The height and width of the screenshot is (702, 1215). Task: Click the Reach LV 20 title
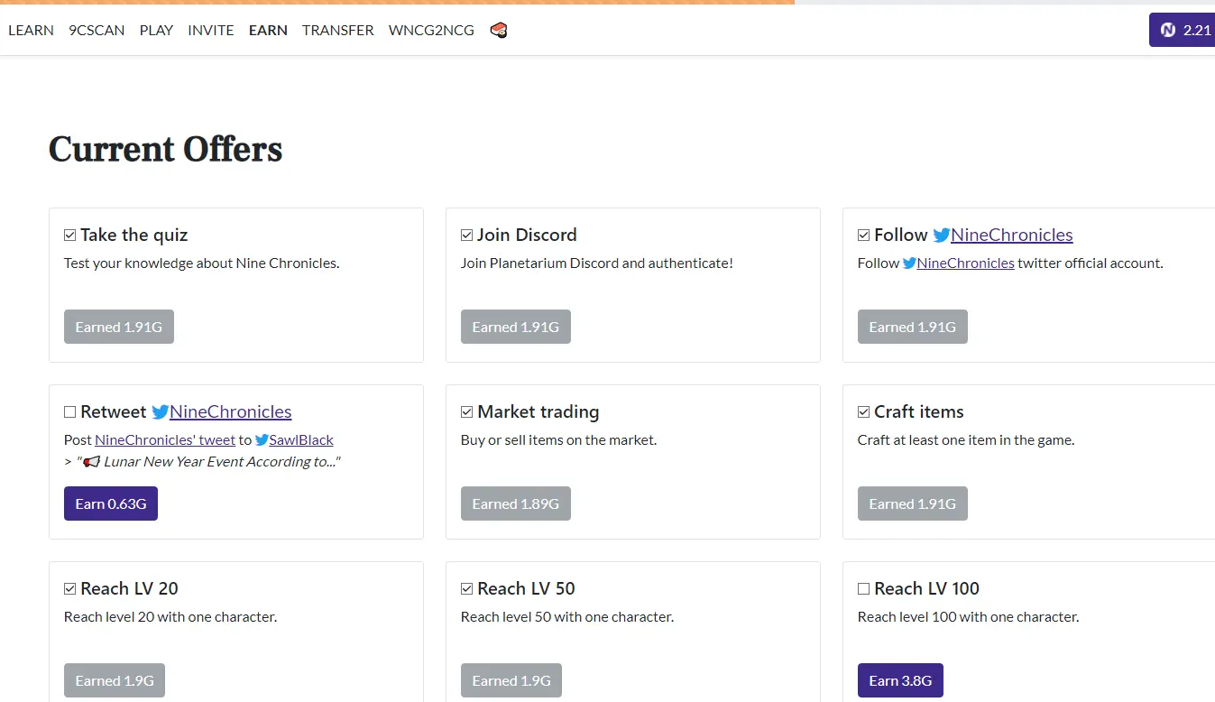click(x=130, y=589)
